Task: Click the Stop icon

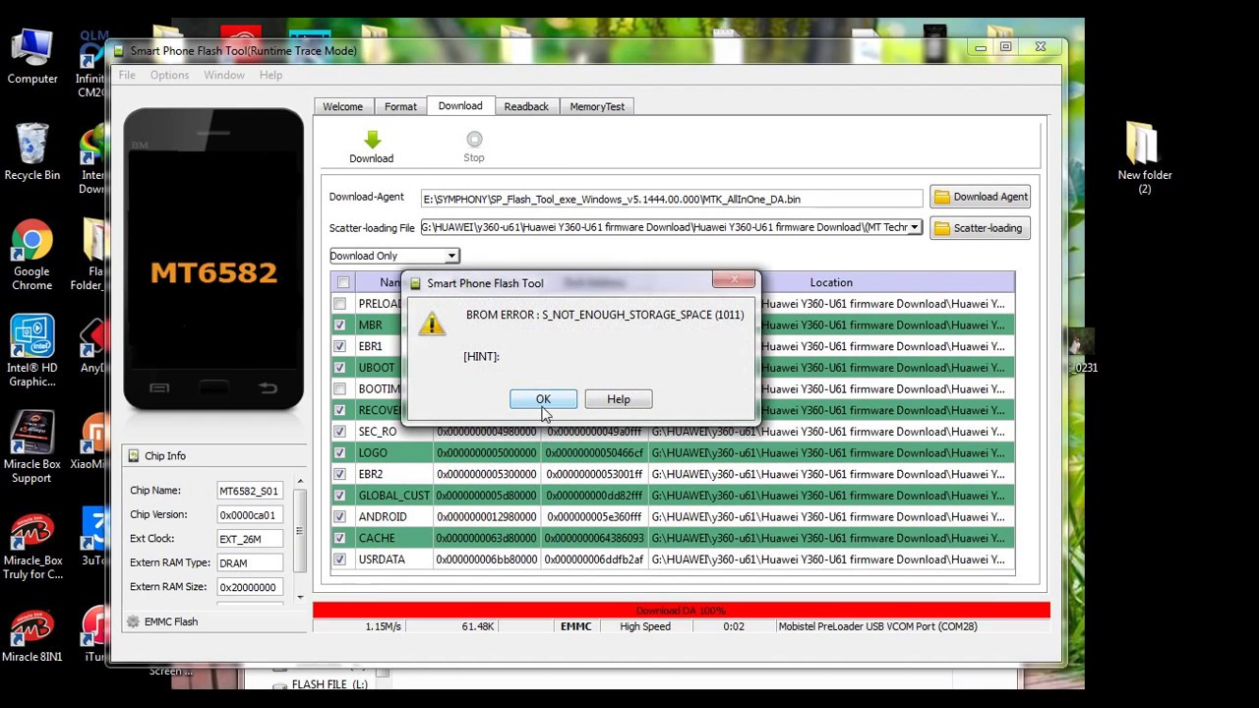Action: (x=474, y=140)
